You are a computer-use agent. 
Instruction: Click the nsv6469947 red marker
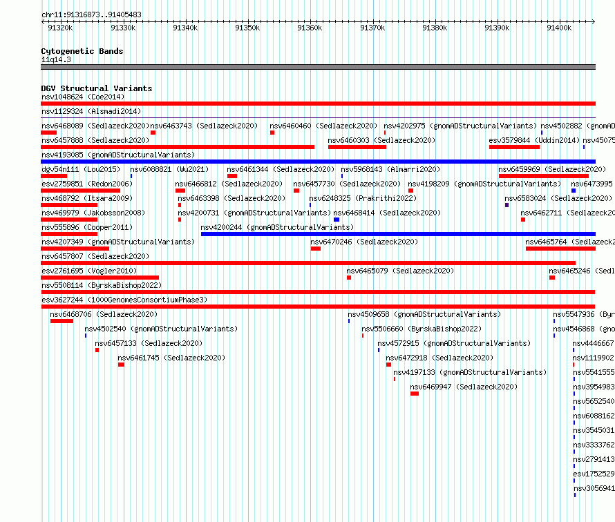[x=415, y=394]
